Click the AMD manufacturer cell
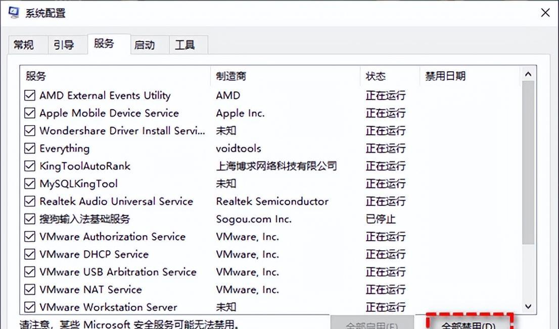The image size is (559, 329). tap(228, 95)
